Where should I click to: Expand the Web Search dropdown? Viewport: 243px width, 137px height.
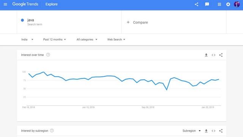116,40
